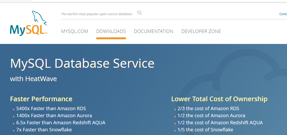Viewport: 287px width, 135px height.
Task: Click '6.5x Faster than Amazon Redshift AQUA'
Action: tap(61, 123)
